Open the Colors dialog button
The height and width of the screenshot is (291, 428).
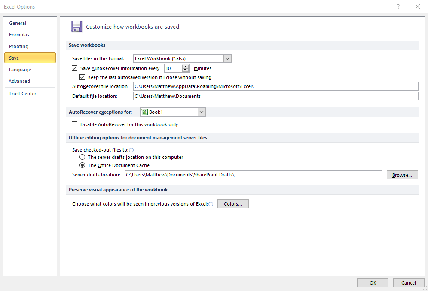pos(233,204)
